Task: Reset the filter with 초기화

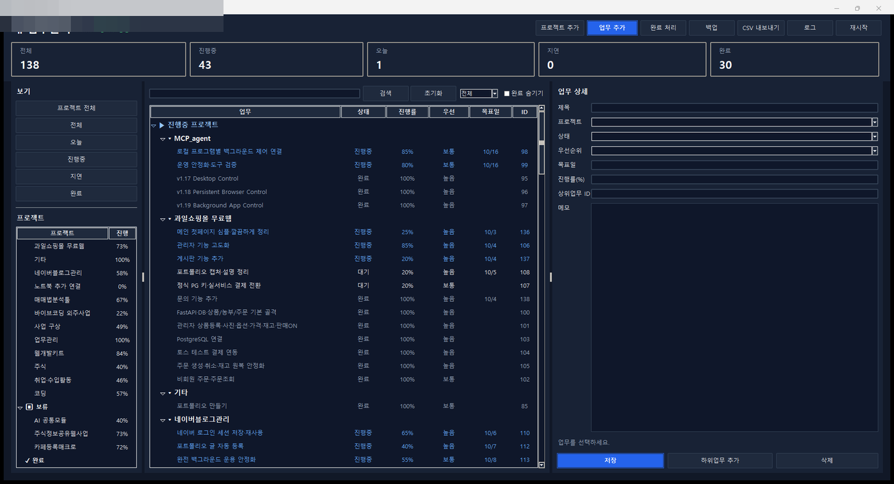Action: (x=434, y=93)
